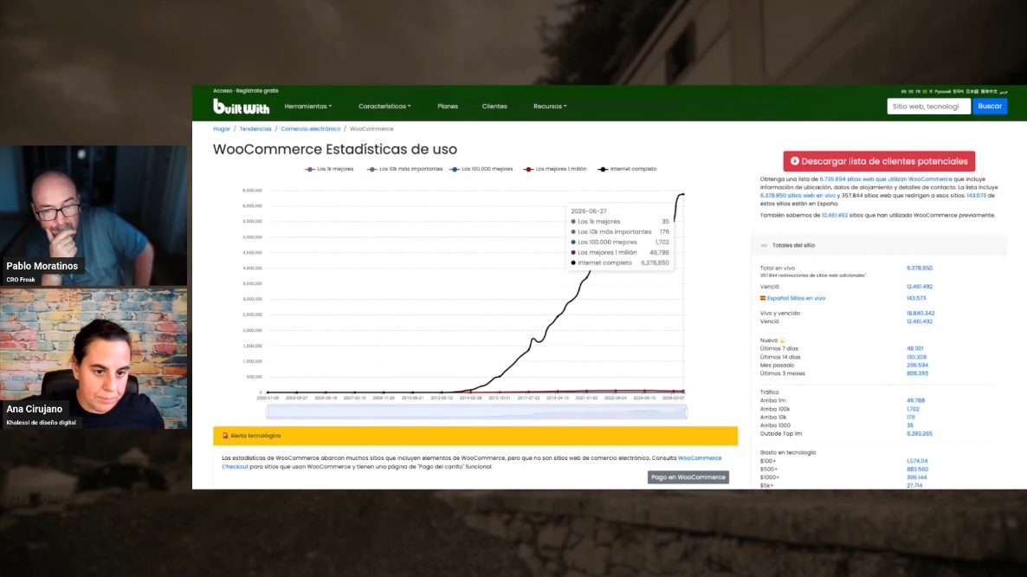Open '6.736.694 sitios web que utilizan WooCommerce' link

[x=886, y=178]
